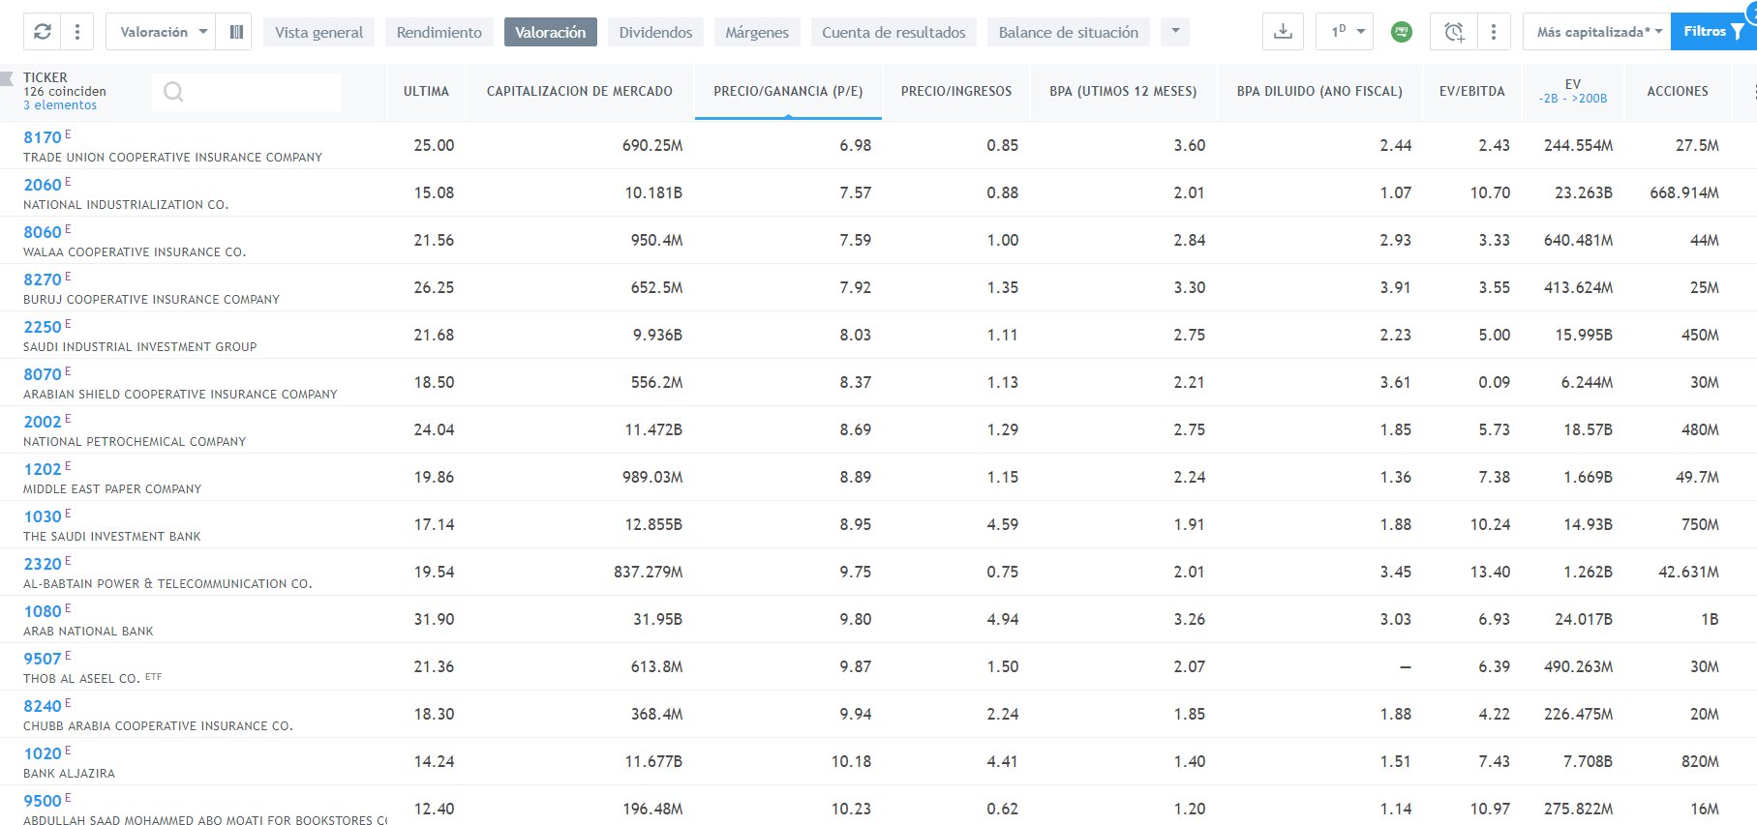Open ticker 1080 Arab National Bank
The width and height of the screenshot is (1757, 825).
tap(43, 611)
